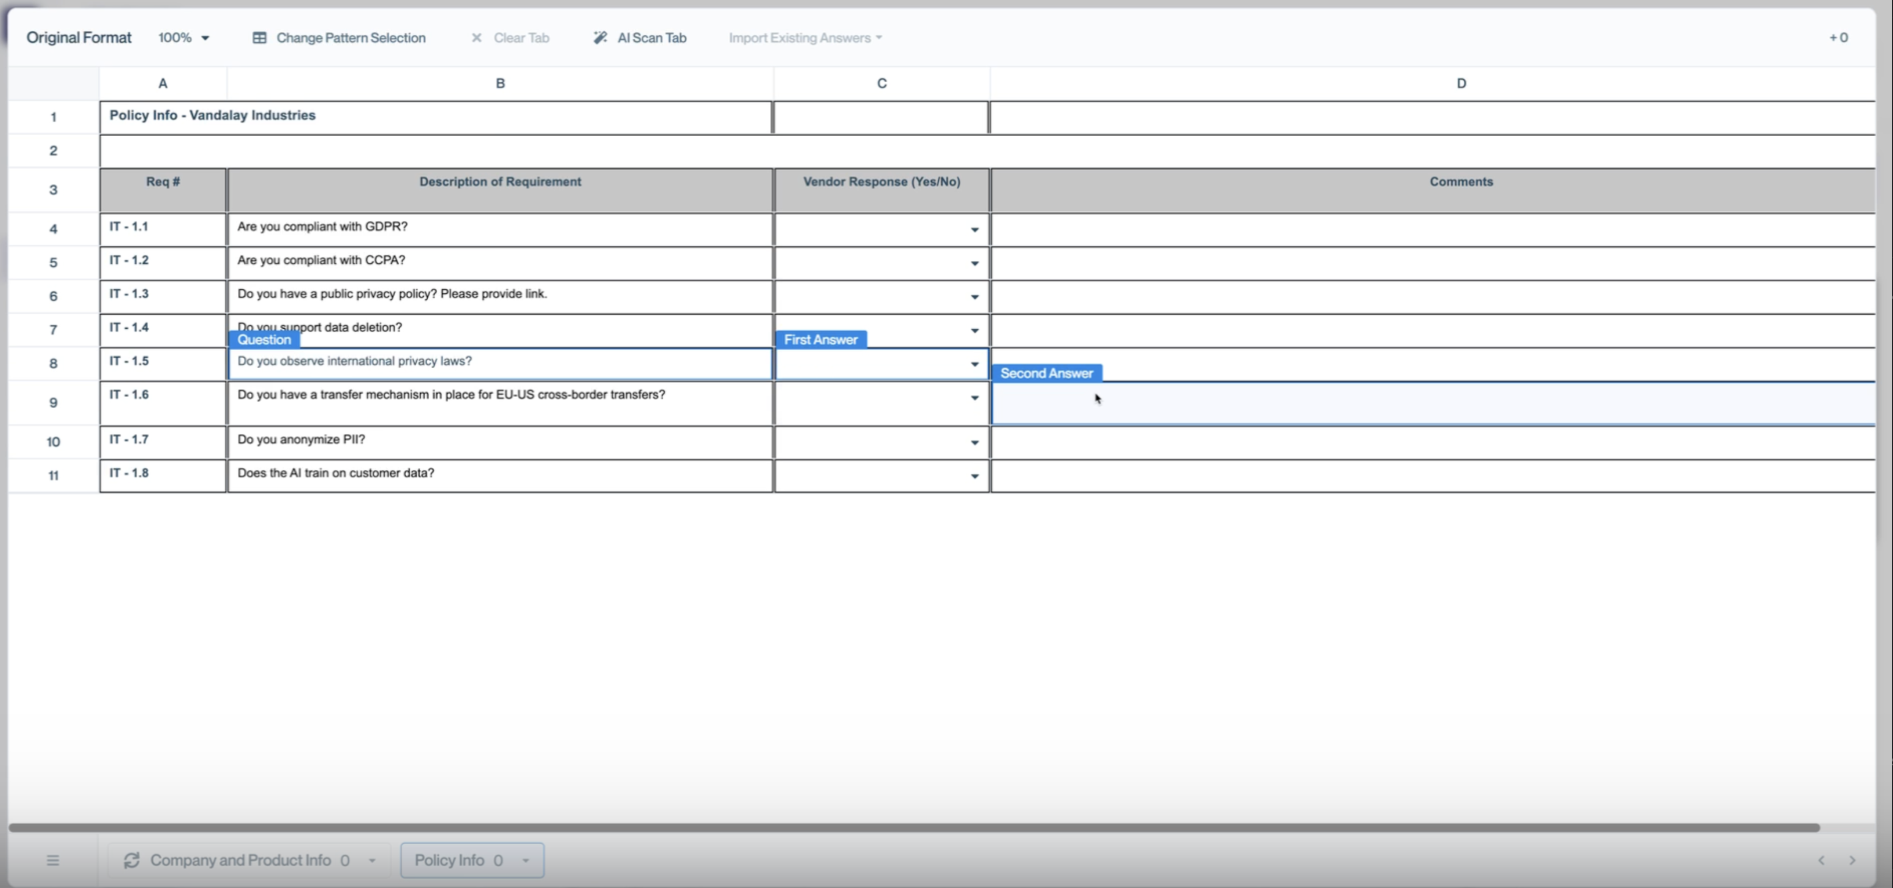
Task: Switch to Company and Product Info tab
Action: point(240,860)
